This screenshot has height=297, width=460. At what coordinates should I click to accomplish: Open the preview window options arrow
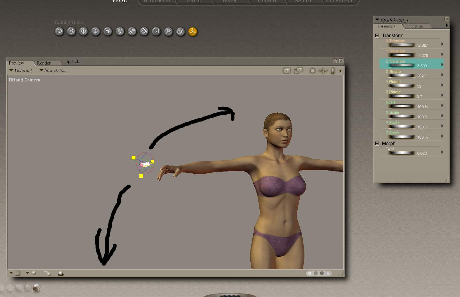[340, 71]
